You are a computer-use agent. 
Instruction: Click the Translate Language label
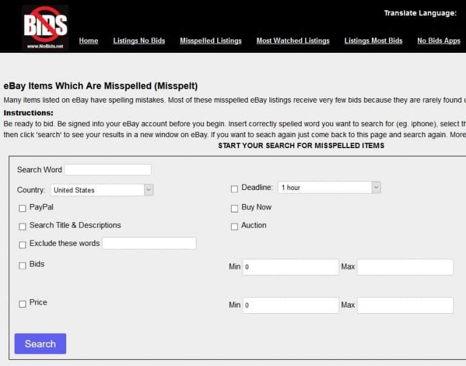click(x=420, y=13)
